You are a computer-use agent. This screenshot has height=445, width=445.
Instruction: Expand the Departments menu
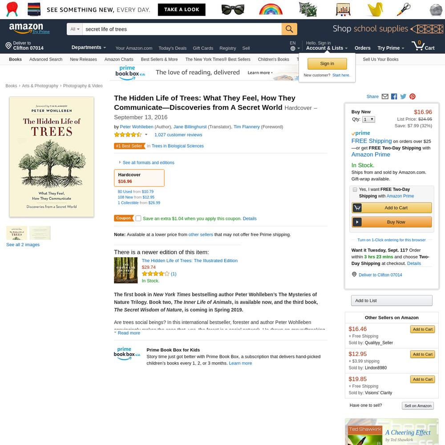click(89, 48)
